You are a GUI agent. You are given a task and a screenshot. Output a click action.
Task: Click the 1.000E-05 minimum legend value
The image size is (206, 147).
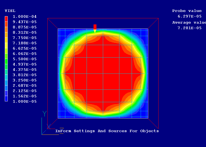click(x=25, y=101)
